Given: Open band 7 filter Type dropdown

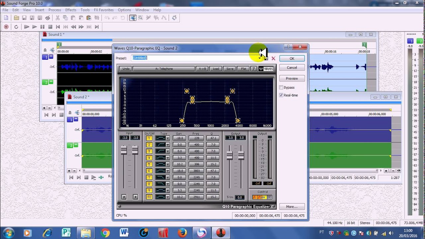Looking at the screenshot, I should click(168, 177).
